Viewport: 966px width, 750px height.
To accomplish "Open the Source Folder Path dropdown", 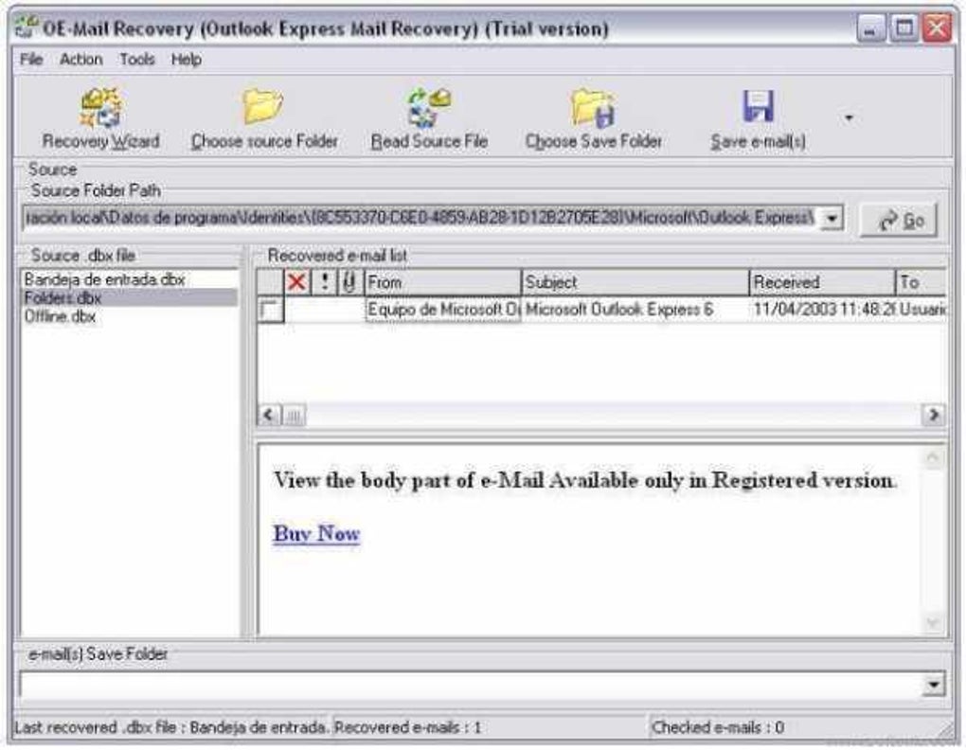I will (832, 218).
